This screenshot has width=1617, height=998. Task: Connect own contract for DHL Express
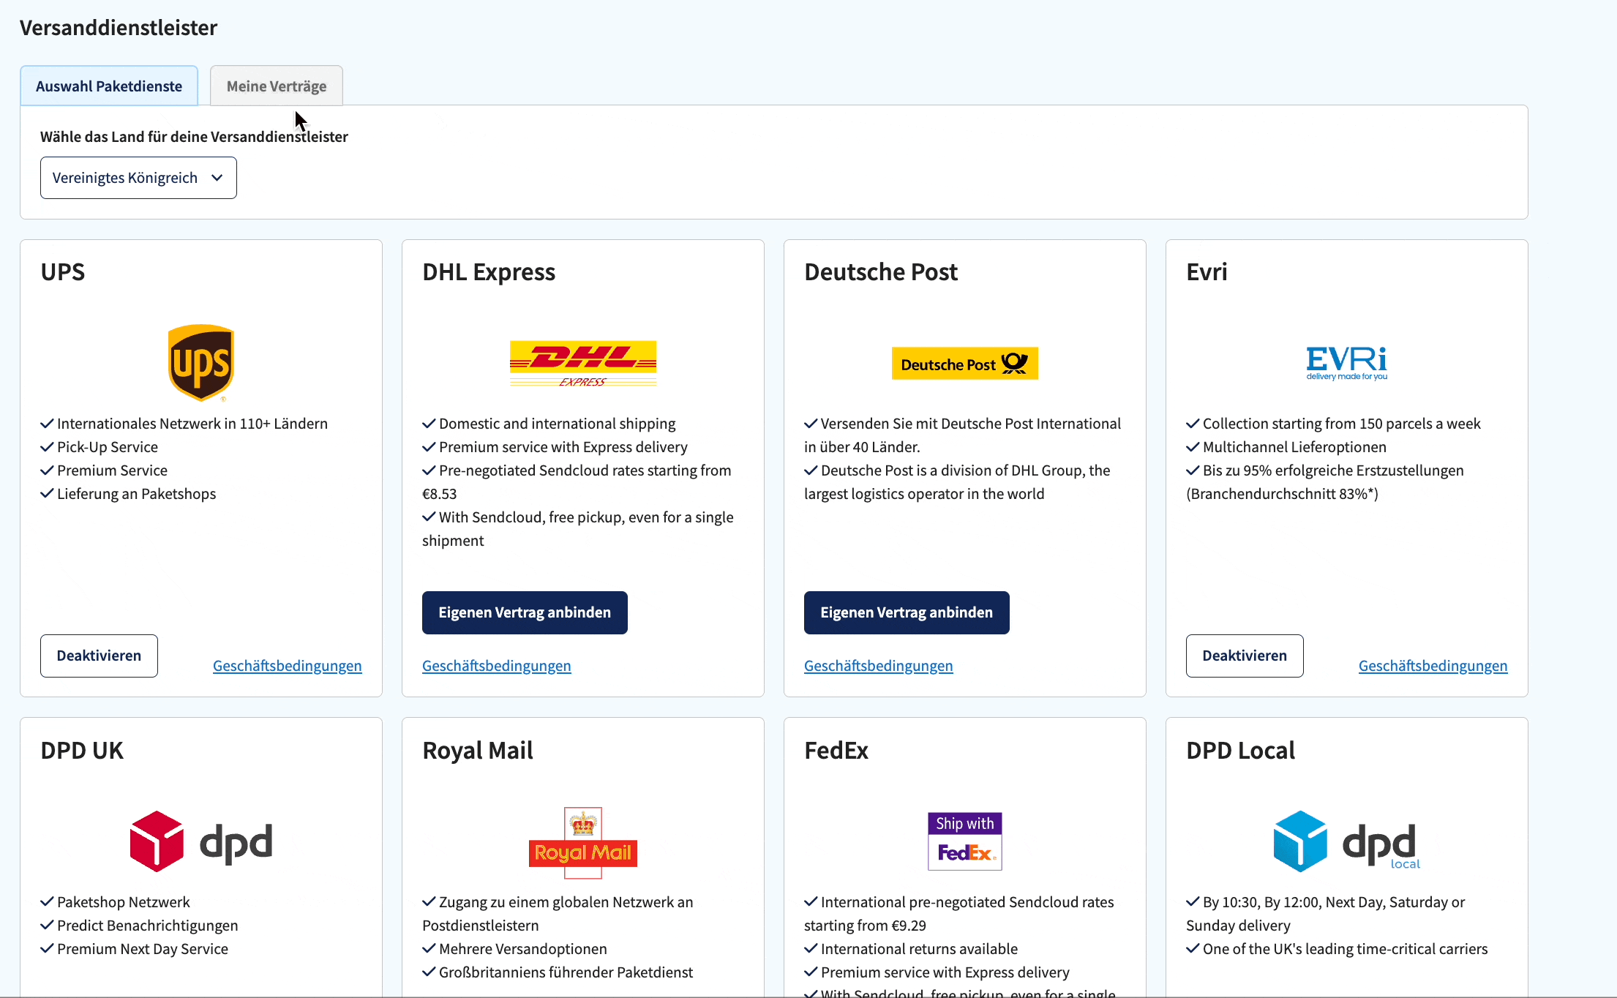pos(525,612)
